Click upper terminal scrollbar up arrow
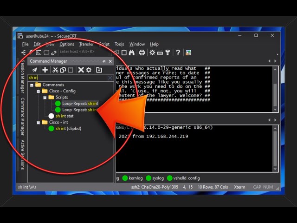 point(275,69)
